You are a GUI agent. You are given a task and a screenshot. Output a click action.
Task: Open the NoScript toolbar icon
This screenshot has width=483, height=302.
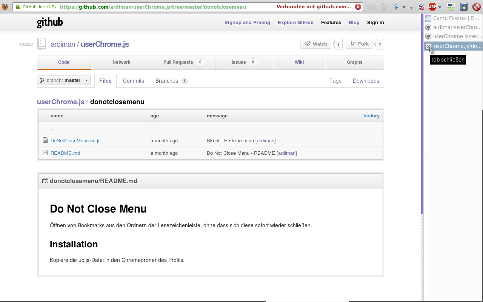421,7
